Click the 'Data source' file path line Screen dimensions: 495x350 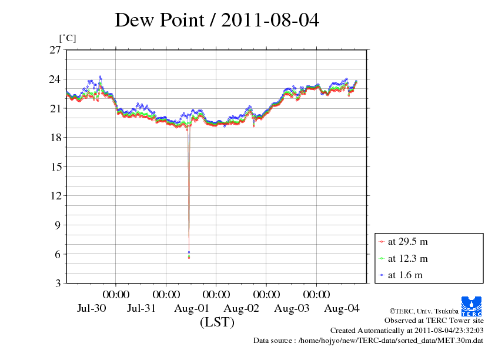(369, 341)
